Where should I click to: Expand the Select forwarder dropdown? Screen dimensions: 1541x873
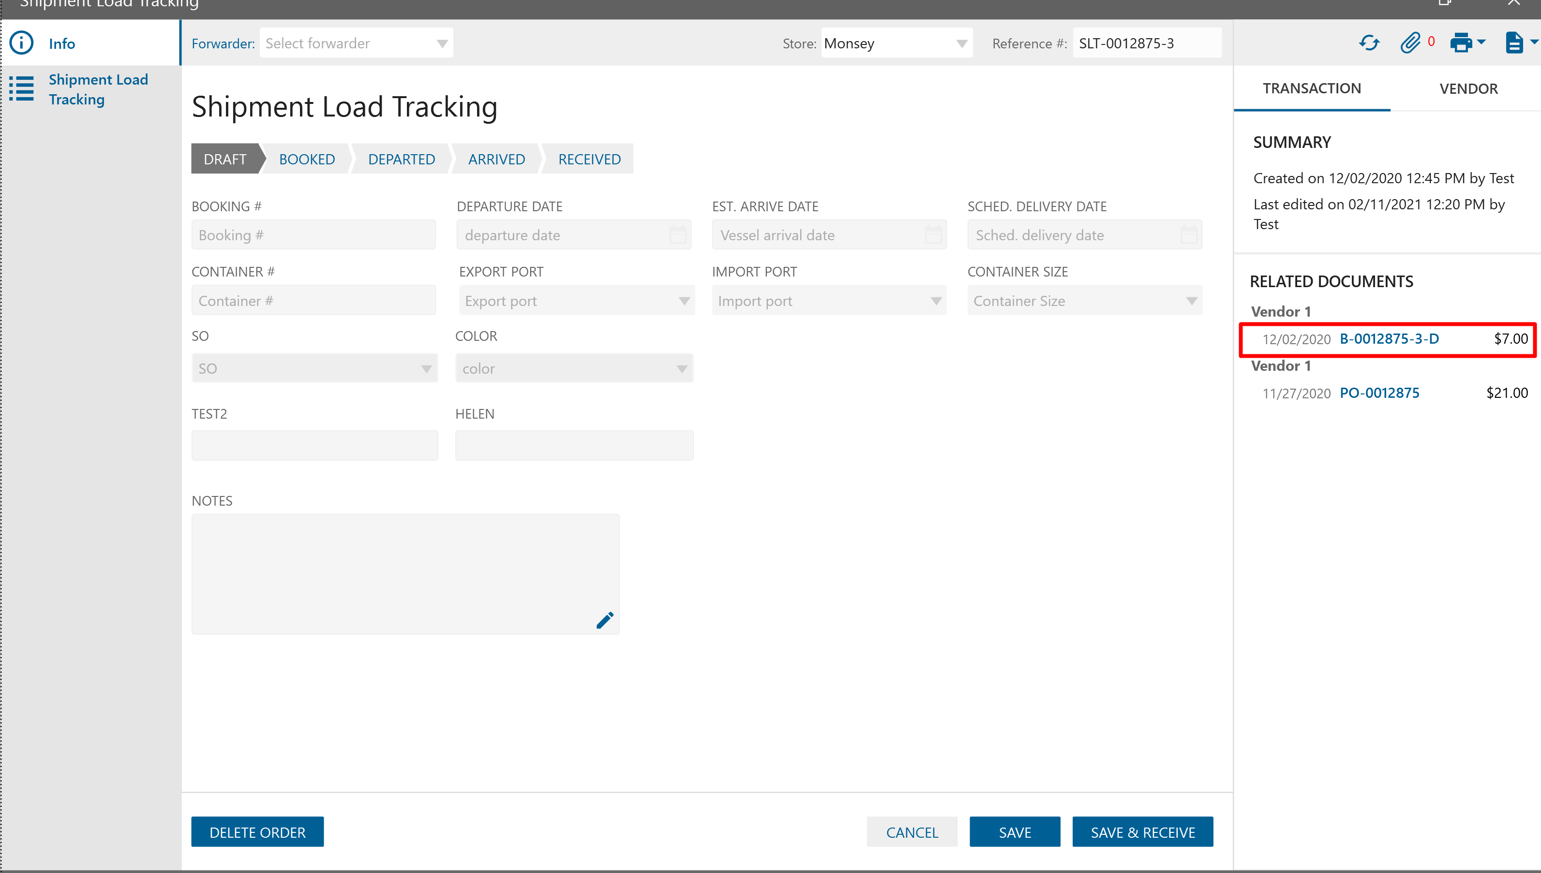click(x=442, y=43)
